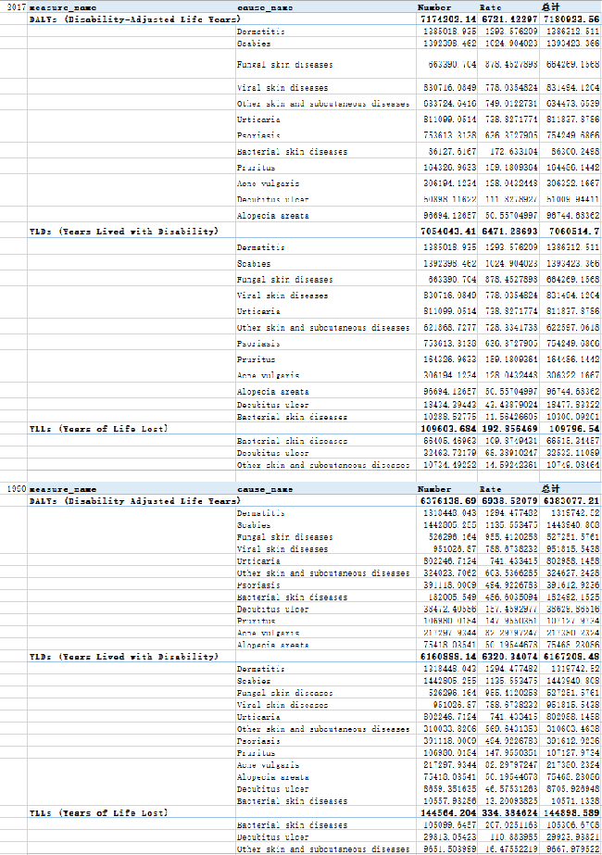Click the bold grand total 7060514.7
This screenshot has width=602, height=855.
pyautogui.click(x=574, y=232)
